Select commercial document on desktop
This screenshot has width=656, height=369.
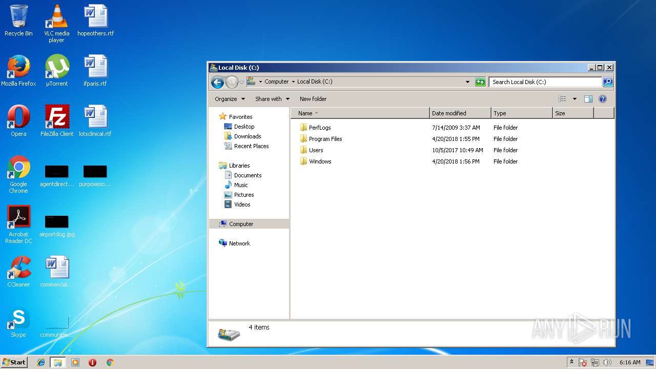56,272
